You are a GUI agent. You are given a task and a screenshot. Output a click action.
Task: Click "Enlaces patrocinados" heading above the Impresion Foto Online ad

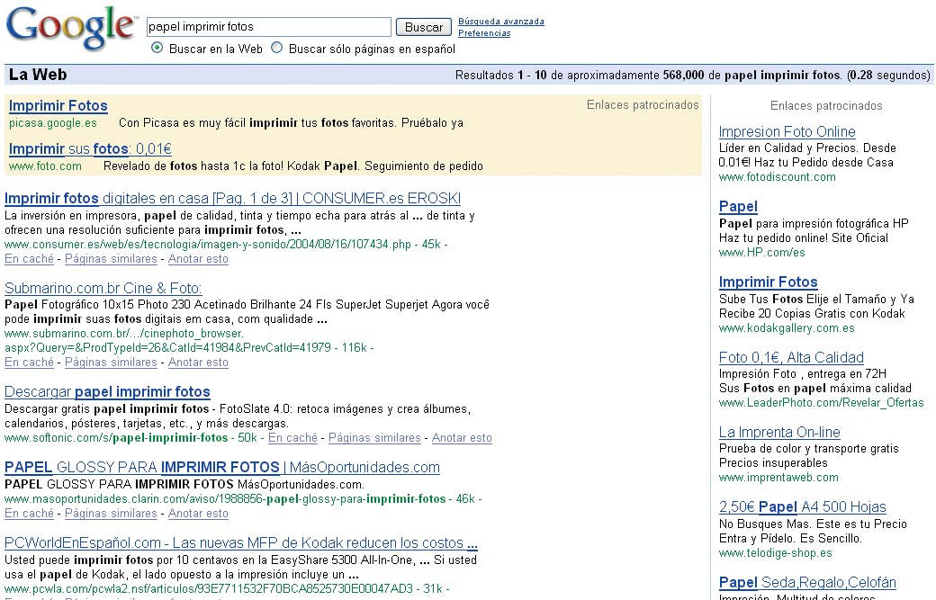coord(825,105)
